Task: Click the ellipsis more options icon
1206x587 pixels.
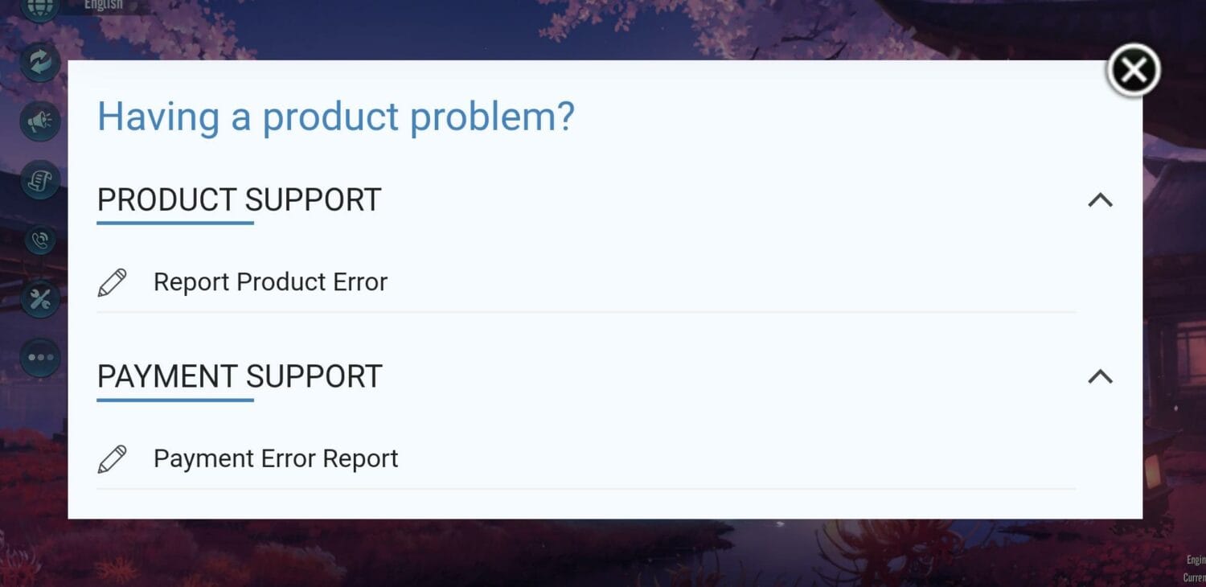Action: [x=39, y=357]
